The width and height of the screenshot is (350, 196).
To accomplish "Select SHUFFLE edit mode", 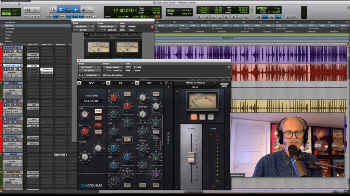I will click(x=6, y=11).
